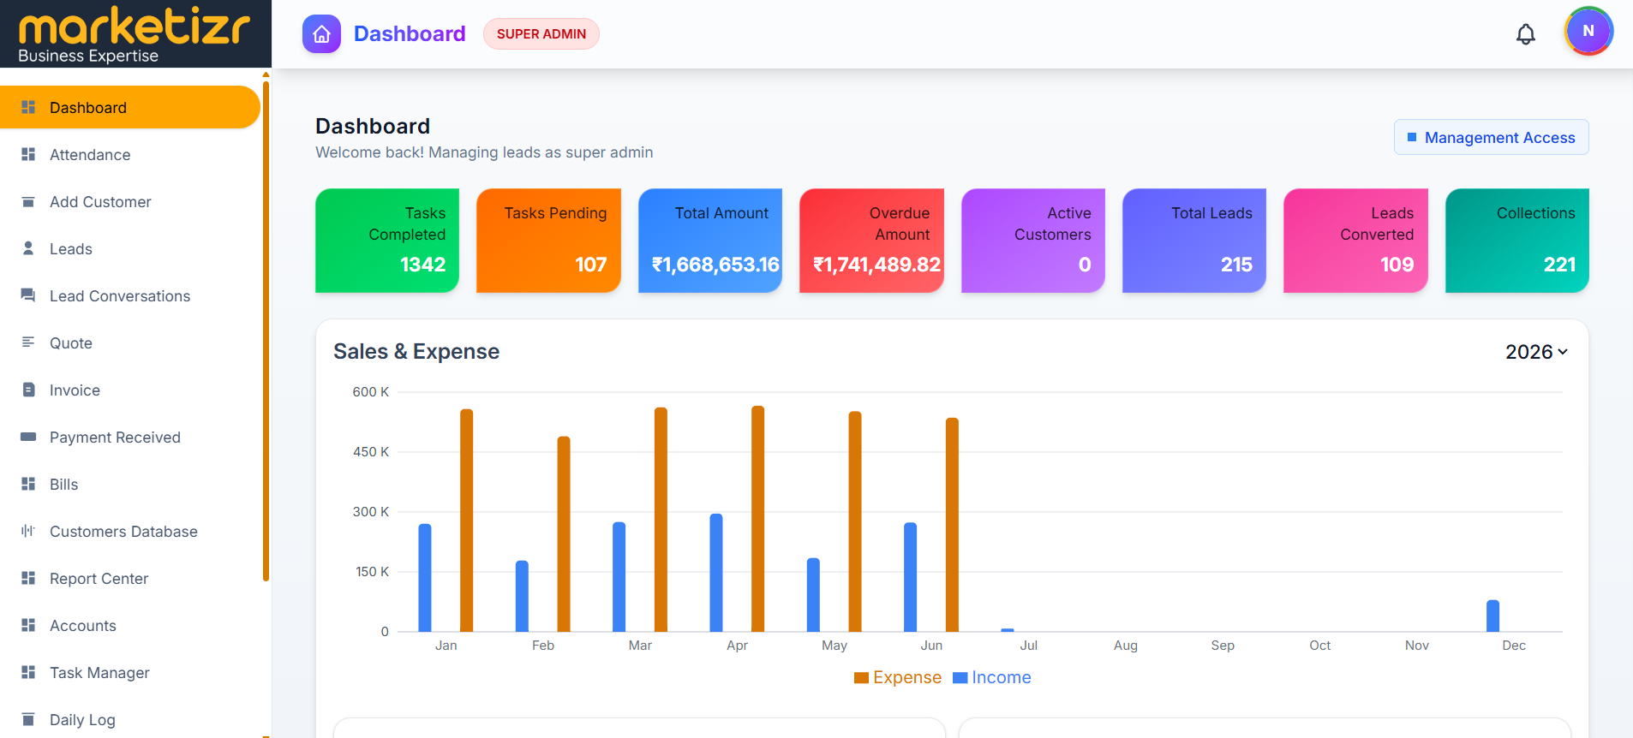Go to Add Customer
The width and height of the screenshot is (1633, 738).
click(x=130, y=201)
